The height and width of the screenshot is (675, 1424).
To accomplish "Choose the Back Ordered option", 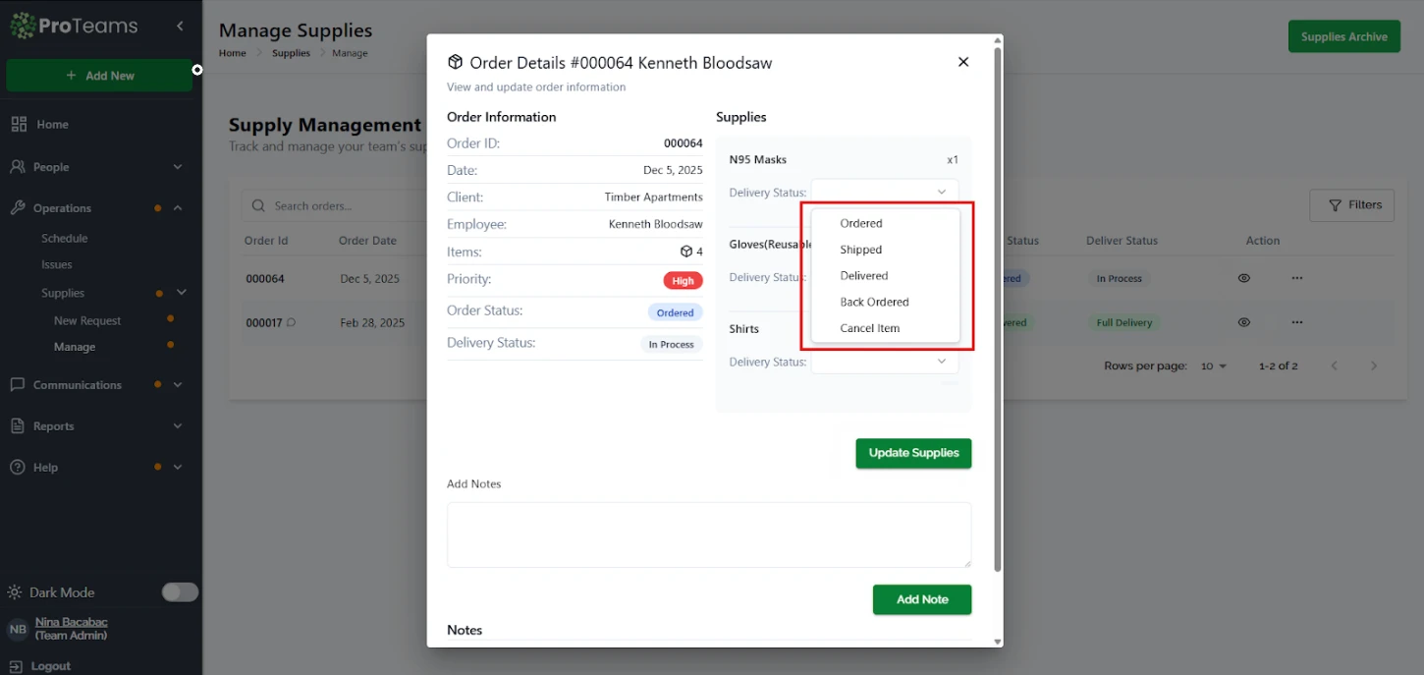I will pyautogui.click(x=874, y=302).
